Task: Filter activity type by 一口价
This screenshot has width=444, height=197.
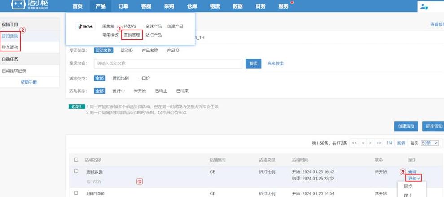Action: [144, 78]
